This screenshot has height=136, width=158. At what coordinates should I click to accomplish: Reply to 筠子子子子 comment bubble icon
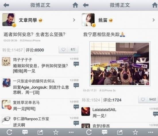[x=76, y=64]
